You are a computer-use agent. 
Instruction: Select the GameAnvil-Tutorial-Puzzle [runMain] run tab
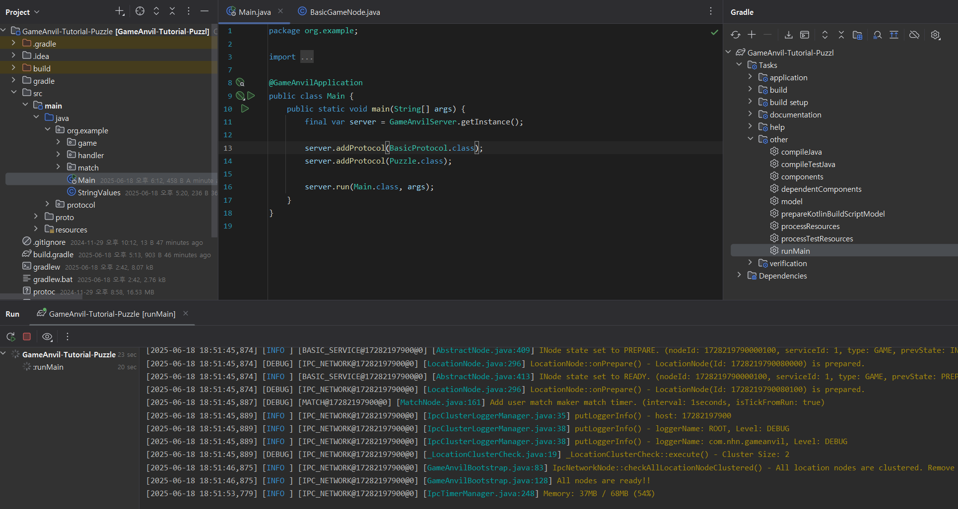(x=112, y=314)
